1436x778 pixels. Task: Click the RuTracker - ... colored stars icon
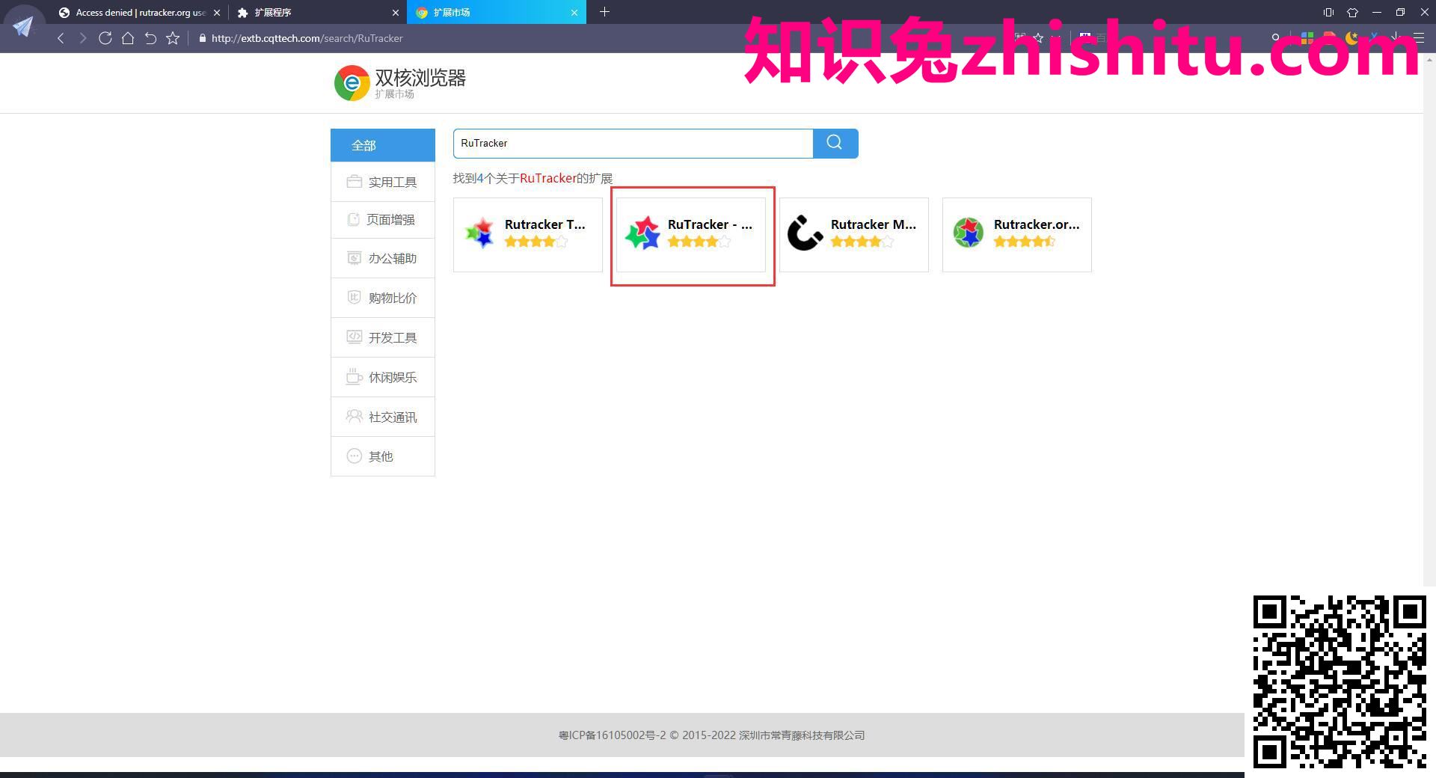tap(642, 233)
